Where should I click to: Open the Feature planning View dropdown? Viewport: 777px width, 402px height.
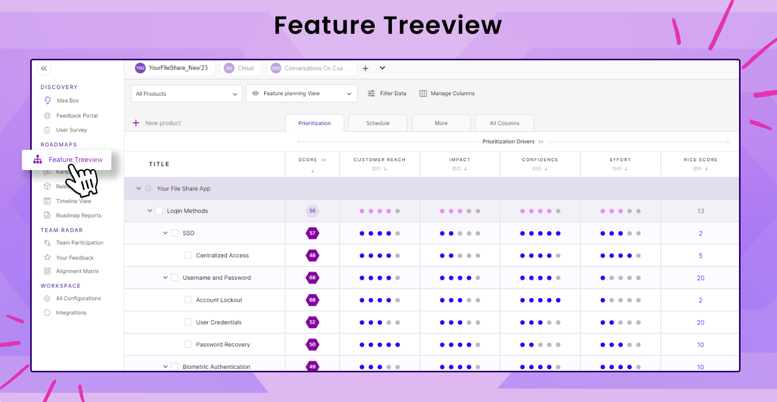coord(301,94)
